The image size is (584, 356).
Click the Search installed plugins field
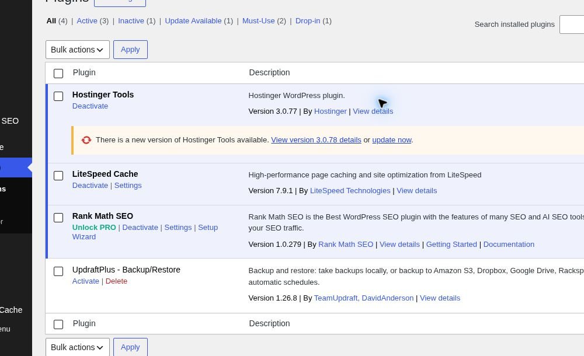tap(572, 24)
